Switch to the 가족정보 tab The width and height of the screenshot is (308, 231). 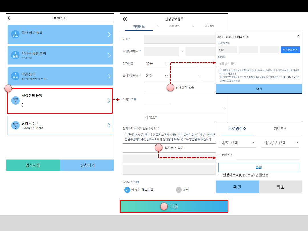174,26
